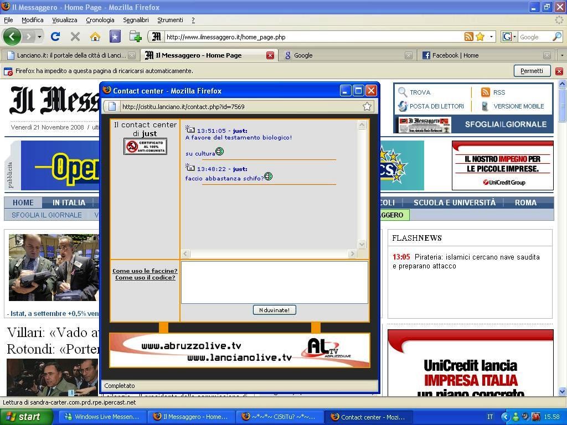
Task: Go back with the green Back arrow
Action: [12, 37]
